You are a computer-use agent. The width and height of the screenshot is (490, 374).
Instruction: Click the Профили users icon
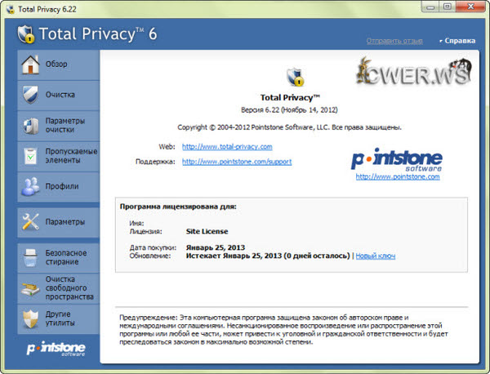30,186
